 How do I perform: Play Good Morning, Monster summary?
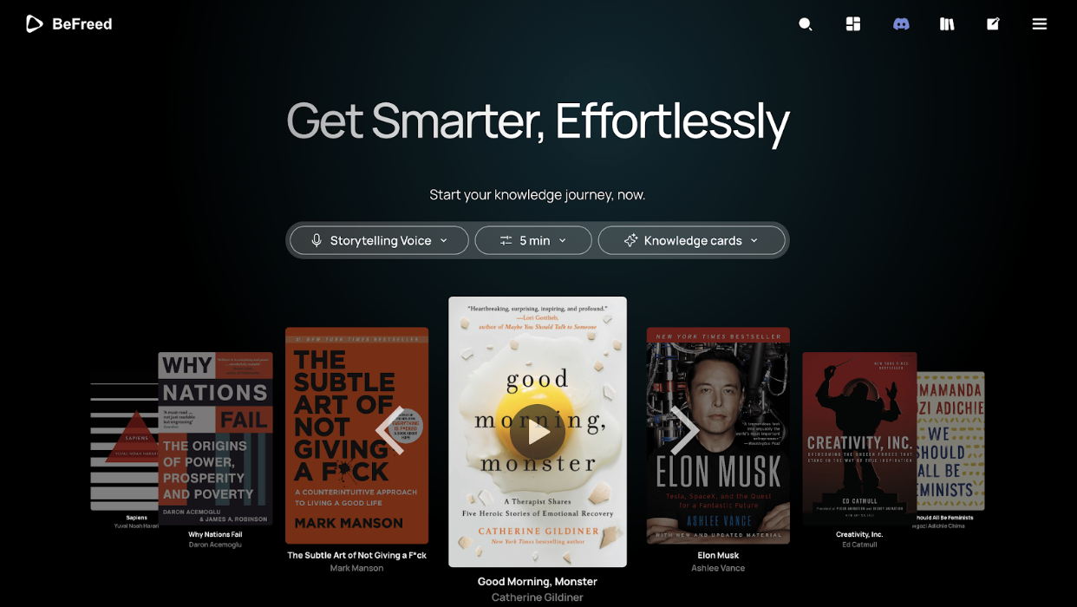click(538, 431)
